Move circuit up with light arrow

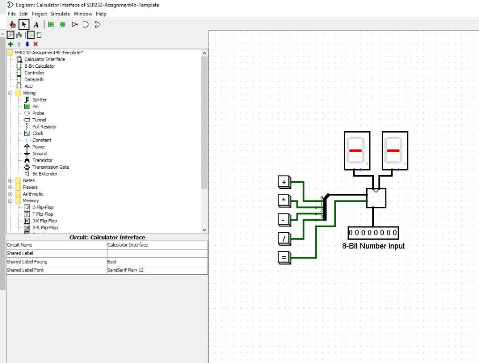pyautogui.click(x=19, y=44)
